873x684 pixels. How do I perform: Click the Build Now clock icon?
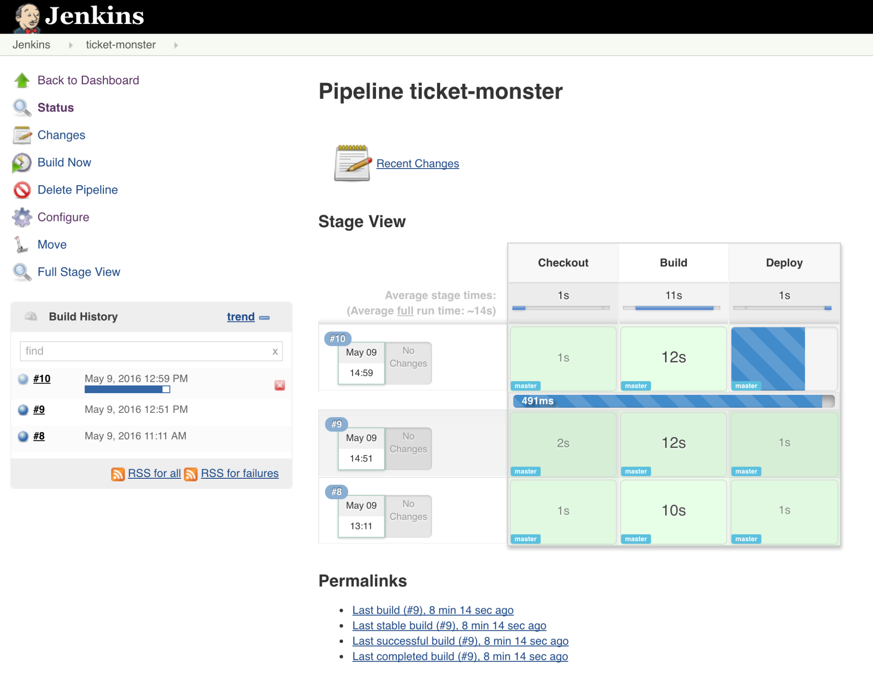pos(22,162)
